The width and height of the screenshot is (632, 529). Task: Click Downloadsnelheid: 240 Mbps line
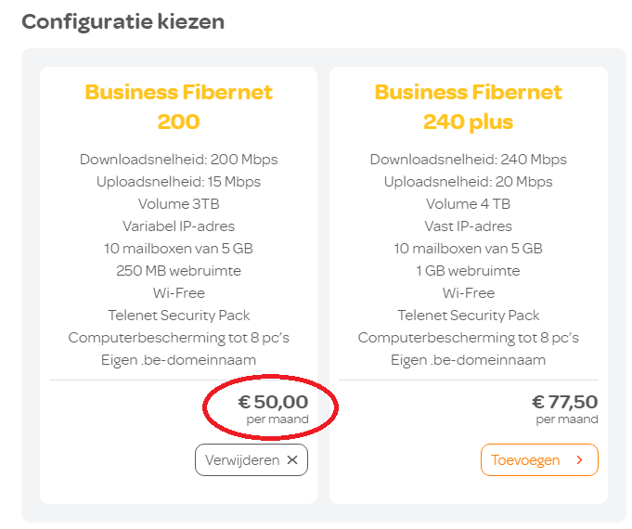[x=469, y=160]
